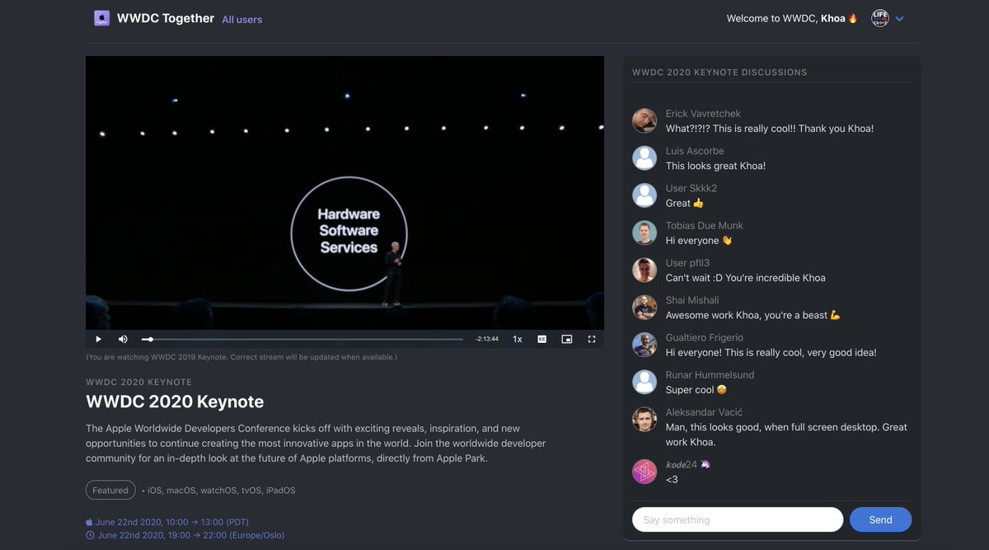The width and height of the screenshot is (989, 550).
Task: Open Aleksandar Vacić's avatar
Action: point(644,420)
